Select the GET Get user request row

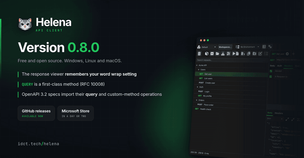pyautogui.click(x=231, y=74)
